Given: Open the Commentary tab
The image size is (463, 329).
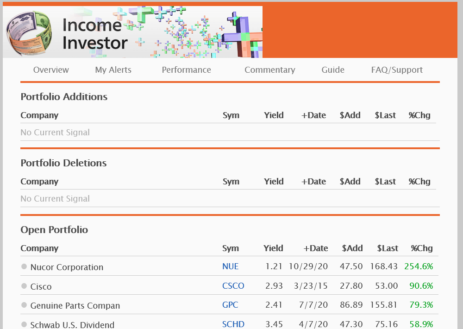Looking at the screenshot, I should (269, 70).
